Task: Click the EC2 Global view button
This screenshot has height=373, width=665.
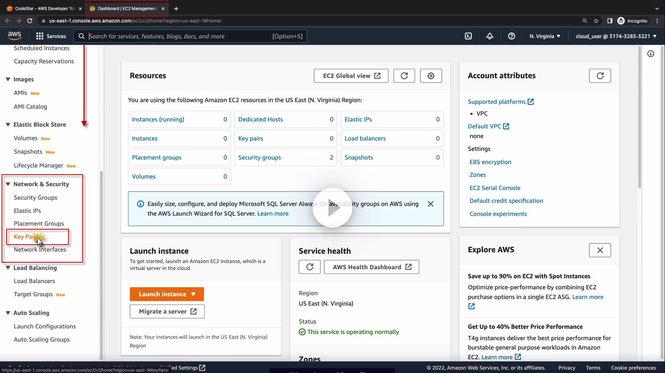Action: pyautogui.click(x=351, y=76)
